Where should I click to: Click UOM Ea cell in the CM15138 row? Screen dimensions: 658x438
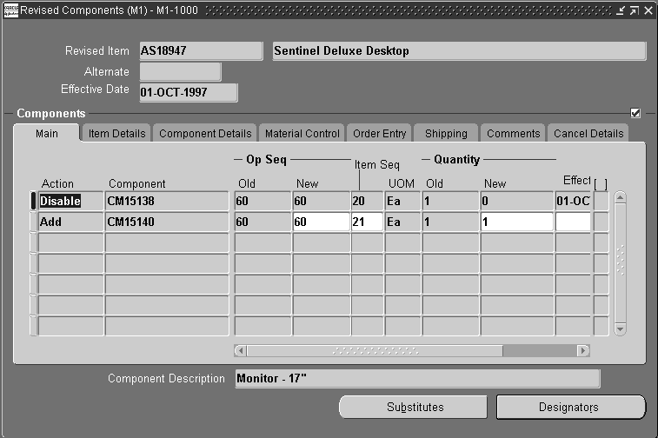pyautogui.click(x=402, y=201)
